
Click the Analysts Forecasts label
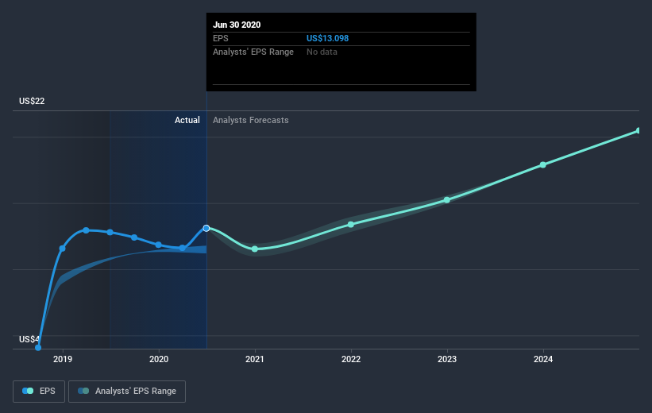(251, 120)
